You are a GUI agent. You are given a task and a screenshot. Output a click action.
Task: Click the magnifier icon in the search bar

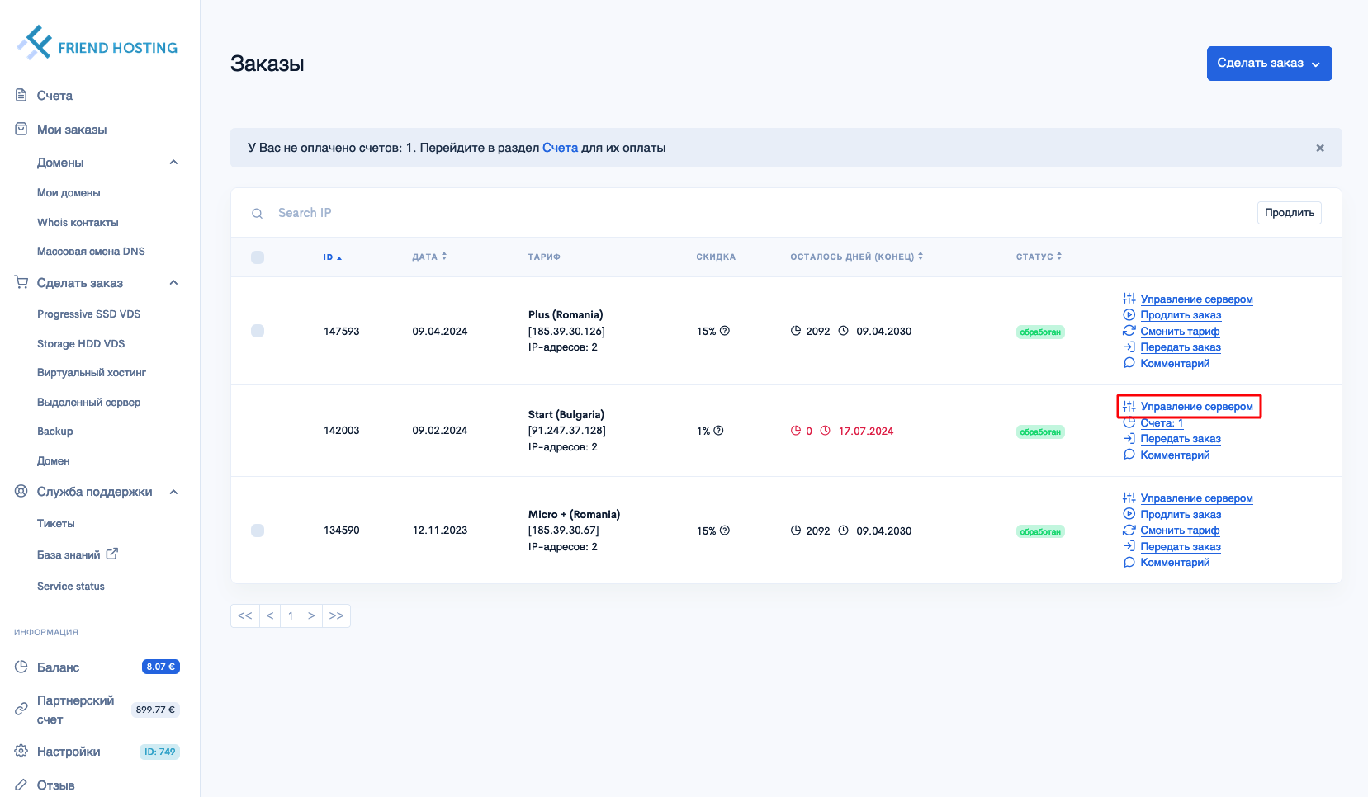point(258,214)
